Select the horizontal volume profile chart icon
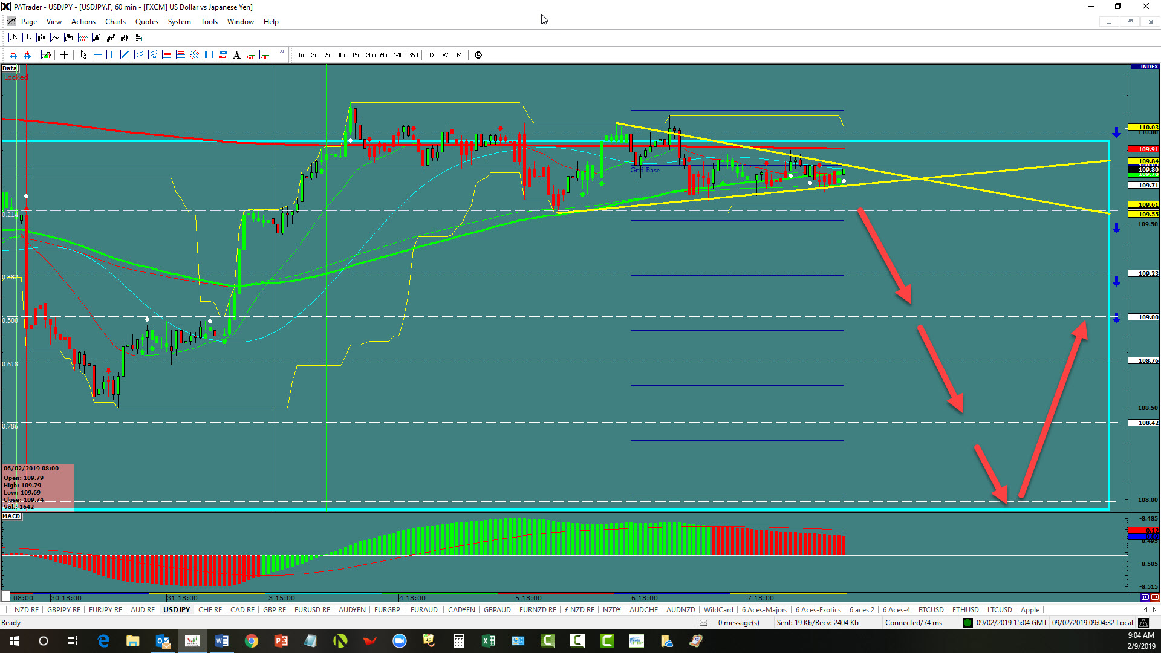1161x653 pixels. [x=138, y=37]
